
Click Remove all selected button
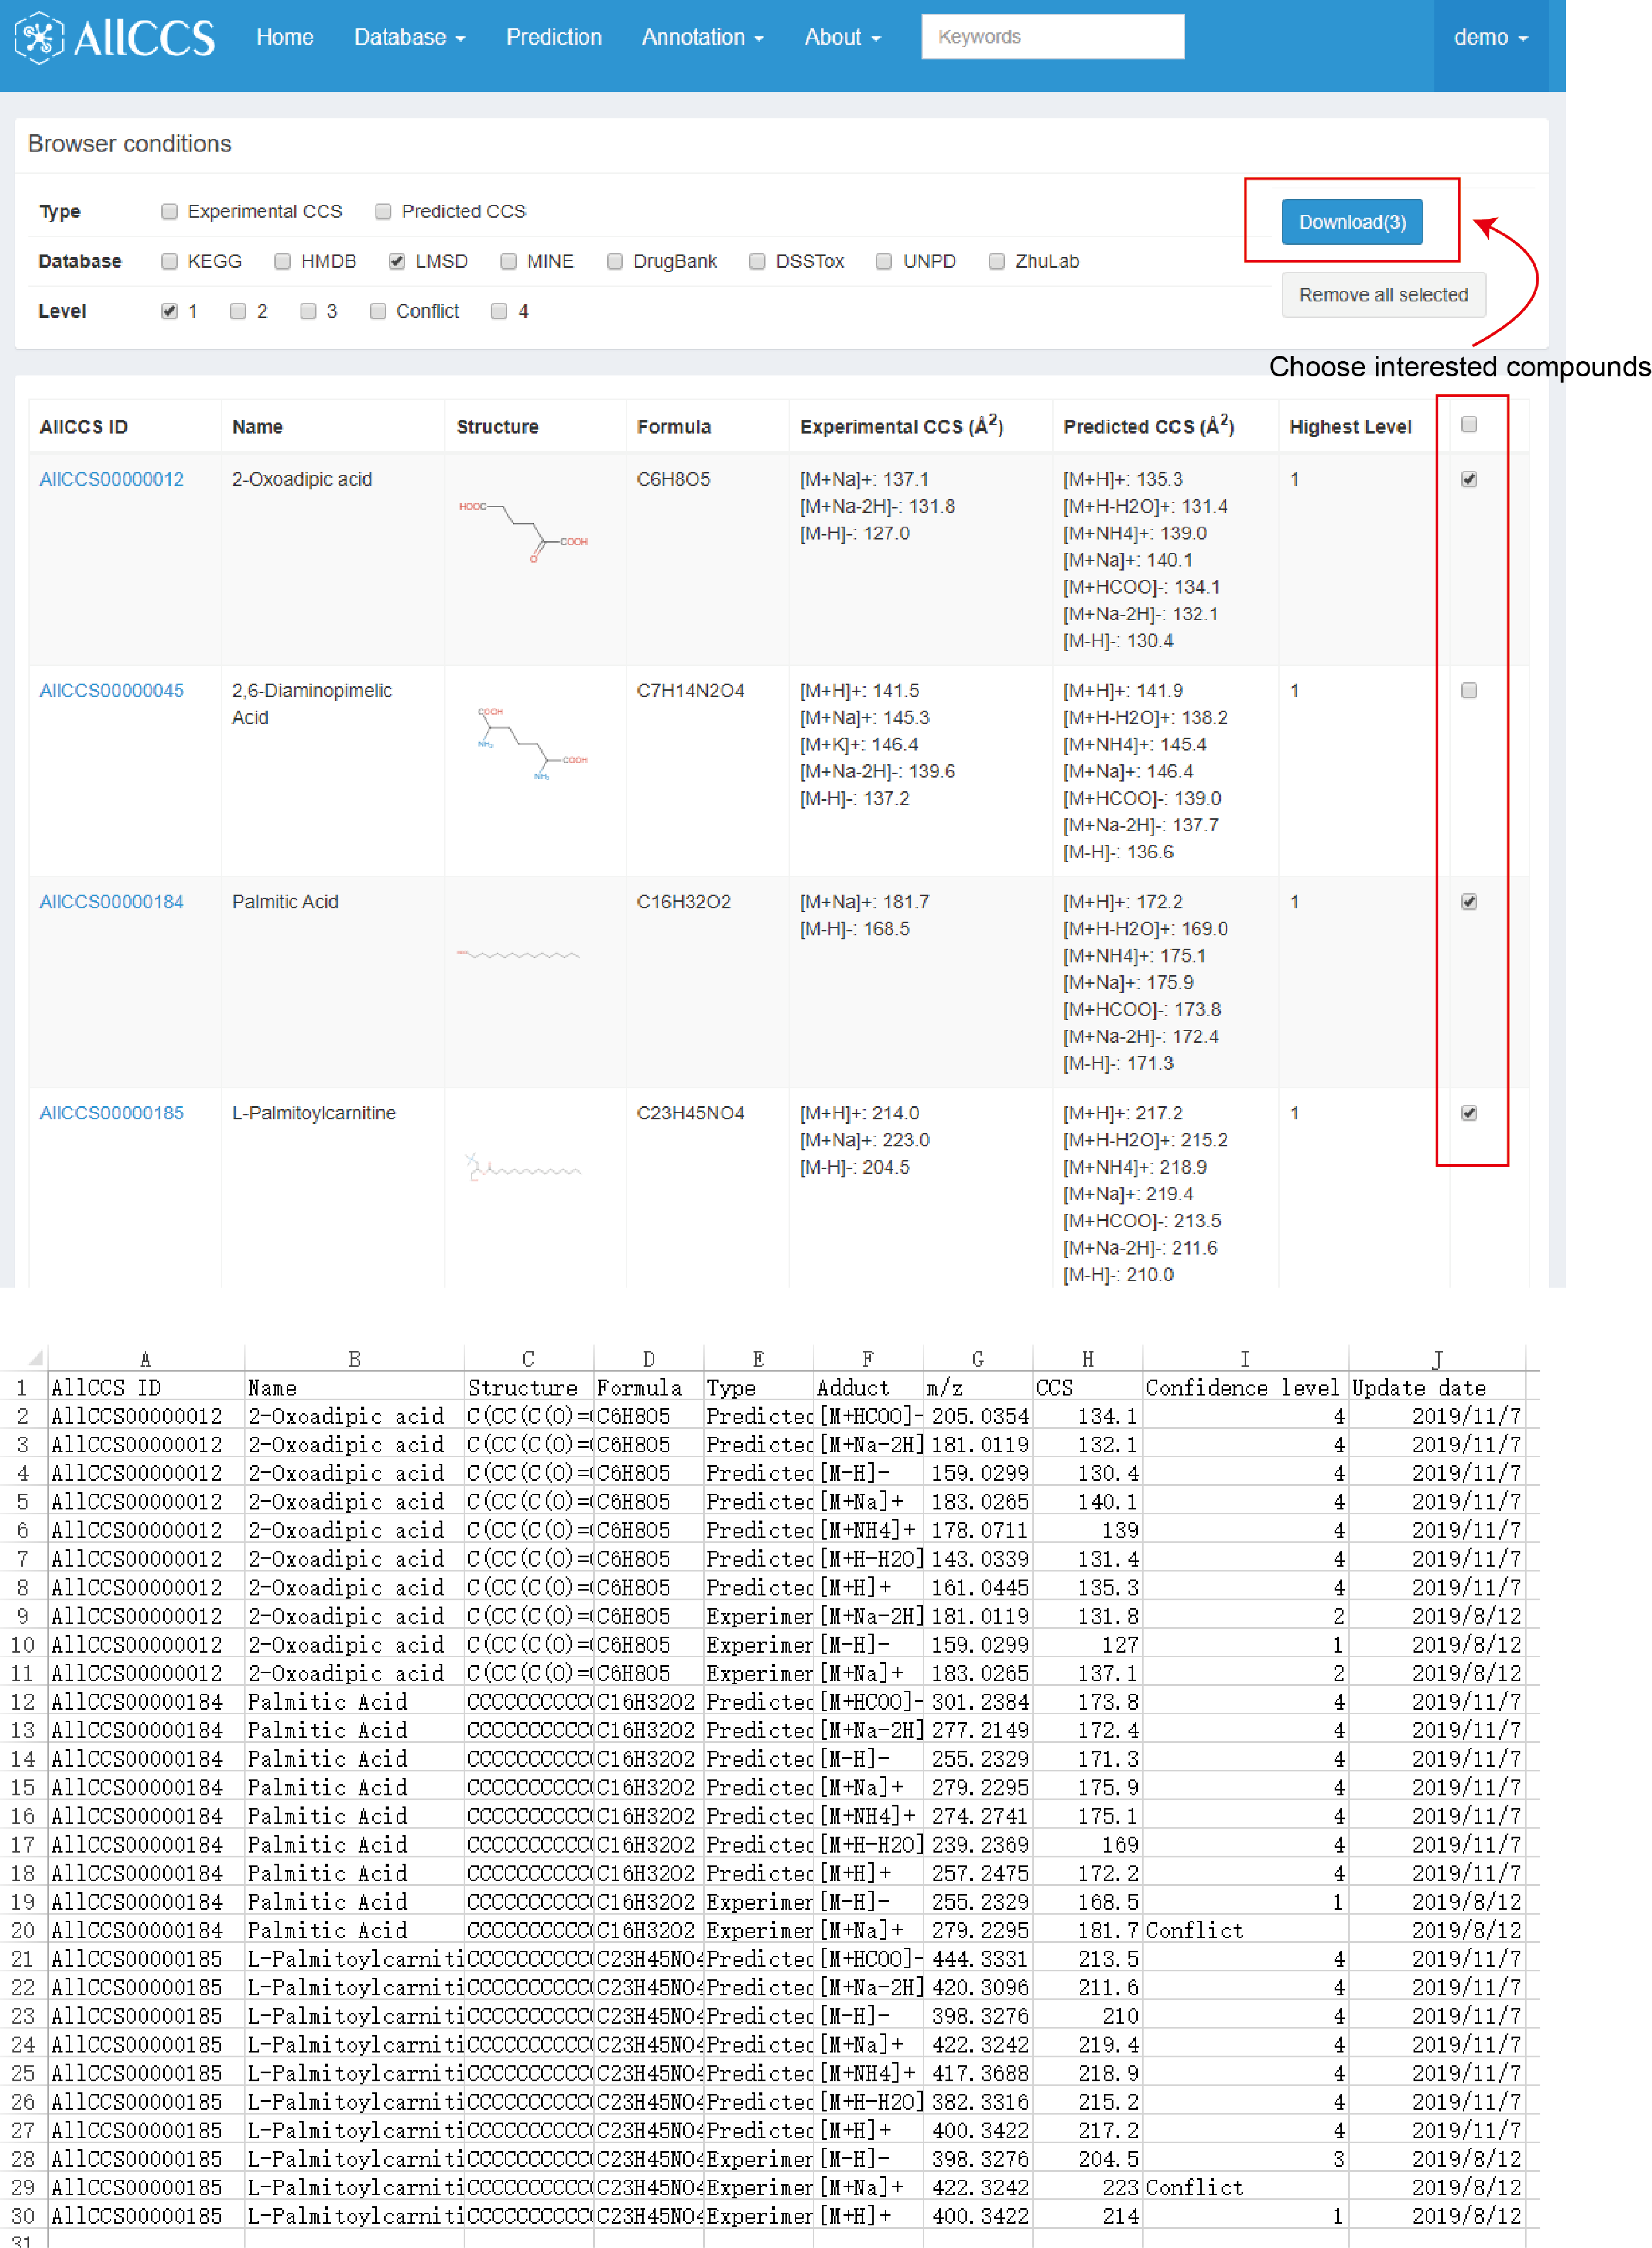[x=1383, y=295]
